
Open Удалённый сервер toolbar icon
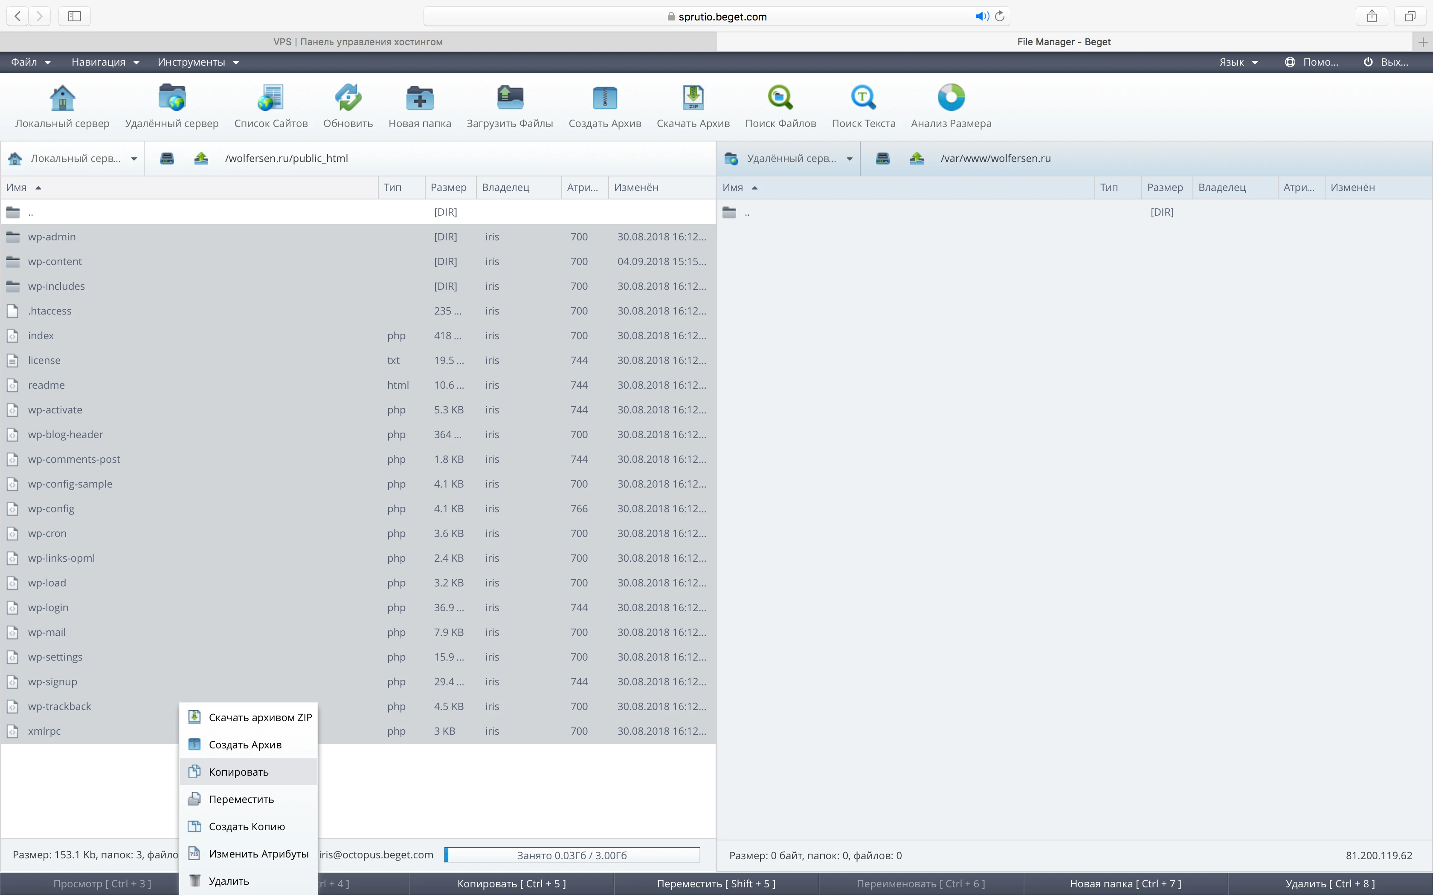click(x=172, y=98)
